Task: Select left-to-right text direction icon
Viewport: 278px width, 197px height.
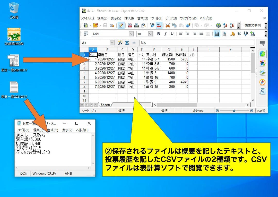Action: [217, 34]
